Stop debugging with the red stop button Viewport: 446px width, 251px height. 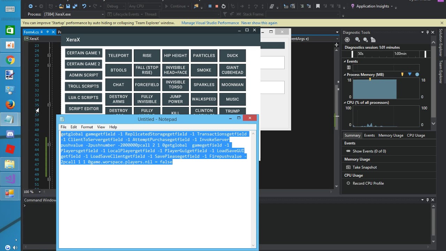point(217,6)
